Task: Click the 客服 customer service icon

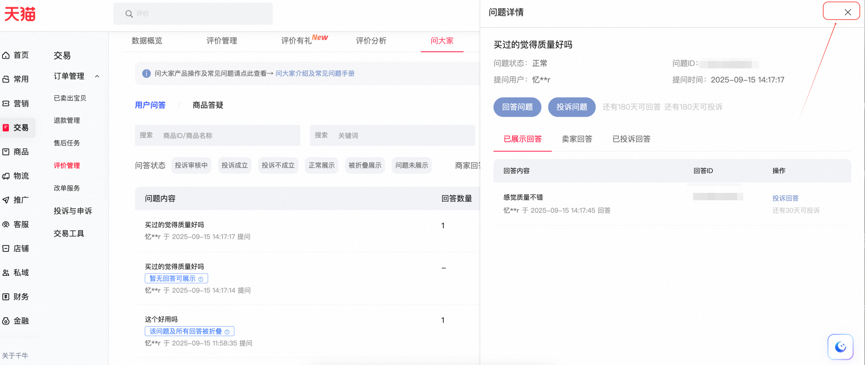Action: 6,224
